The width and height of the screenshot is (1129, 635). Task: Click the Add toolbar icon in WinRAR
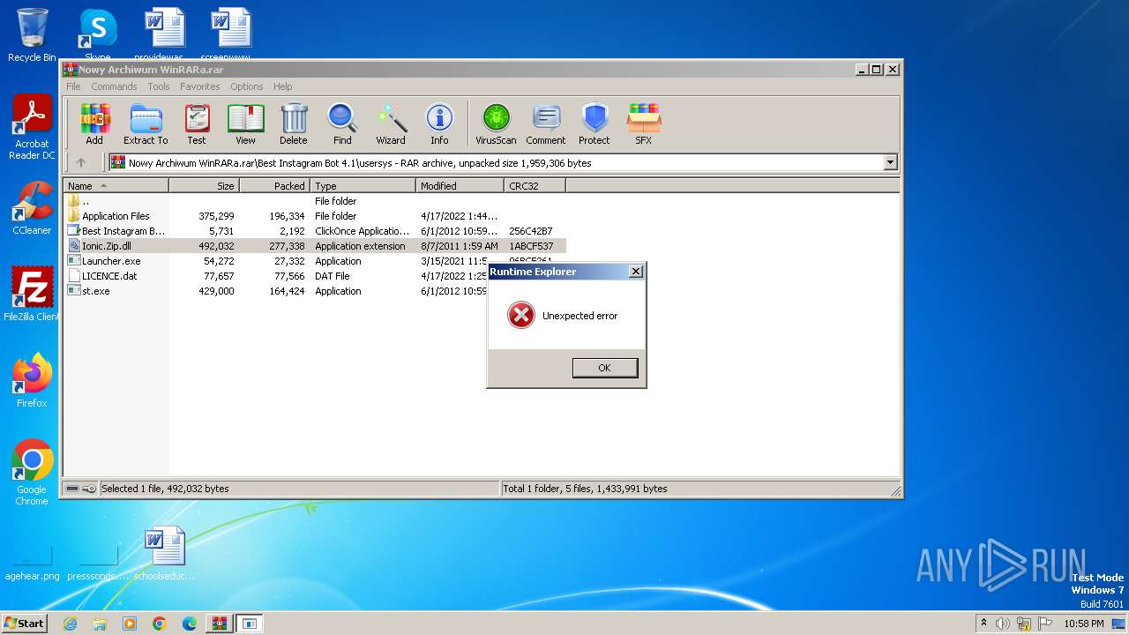pos(94,124)
